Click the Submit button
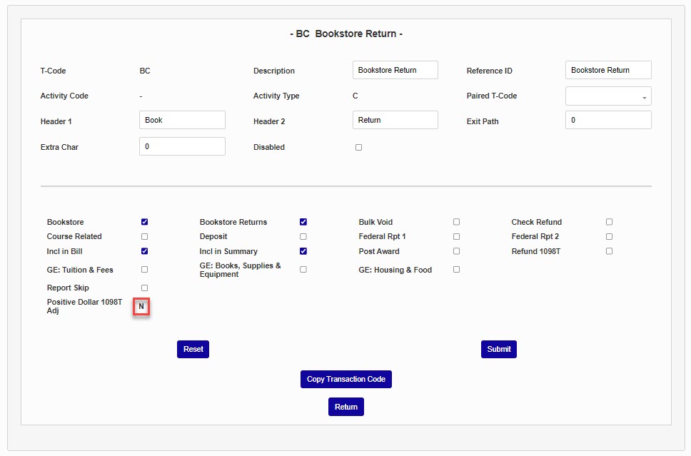 point(498,350)
